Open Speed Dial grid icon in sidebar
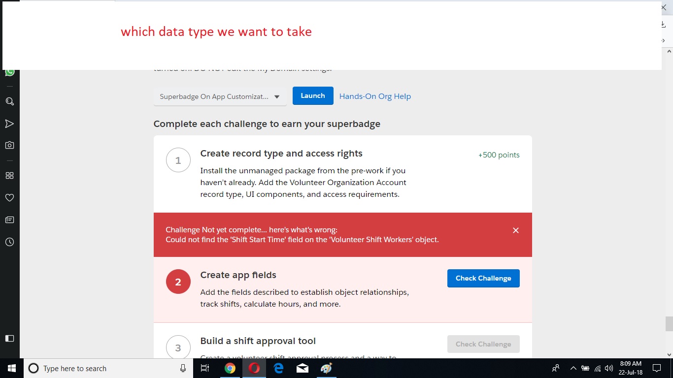The image size is (673, 378). pos(9,175)
